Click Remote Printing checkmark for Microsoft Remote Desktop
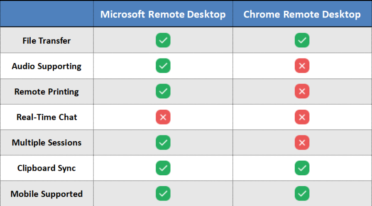The height and width of the screenshot is (206, 372). [x=163, y=91]
